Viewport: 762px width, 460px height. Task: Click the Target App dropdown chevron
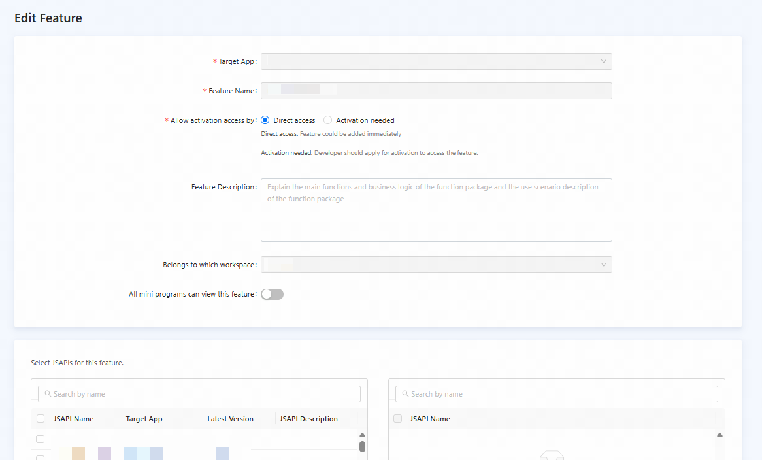603,61
